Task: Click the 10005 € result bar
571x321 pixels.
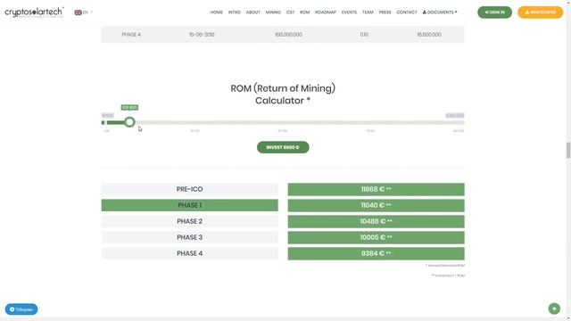Action: [x=377, y=237]
